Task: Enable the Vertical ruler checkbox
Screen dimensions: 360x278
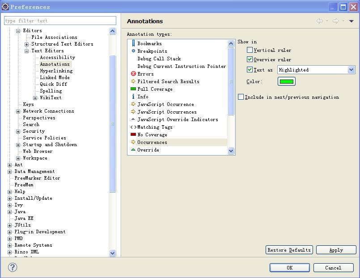Action: (x=250, y=50)
